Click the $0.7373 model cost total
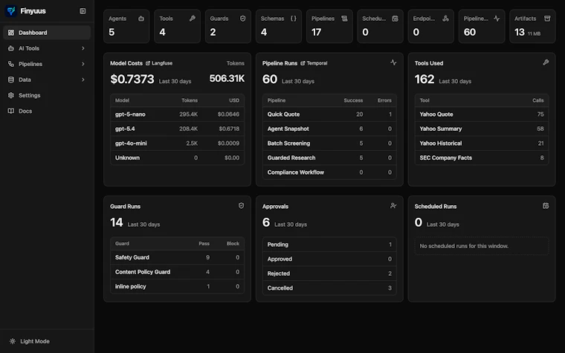 132,79
